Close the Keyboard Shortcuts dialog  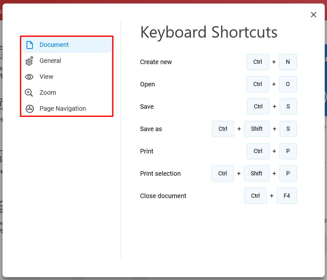click(314, 15)
